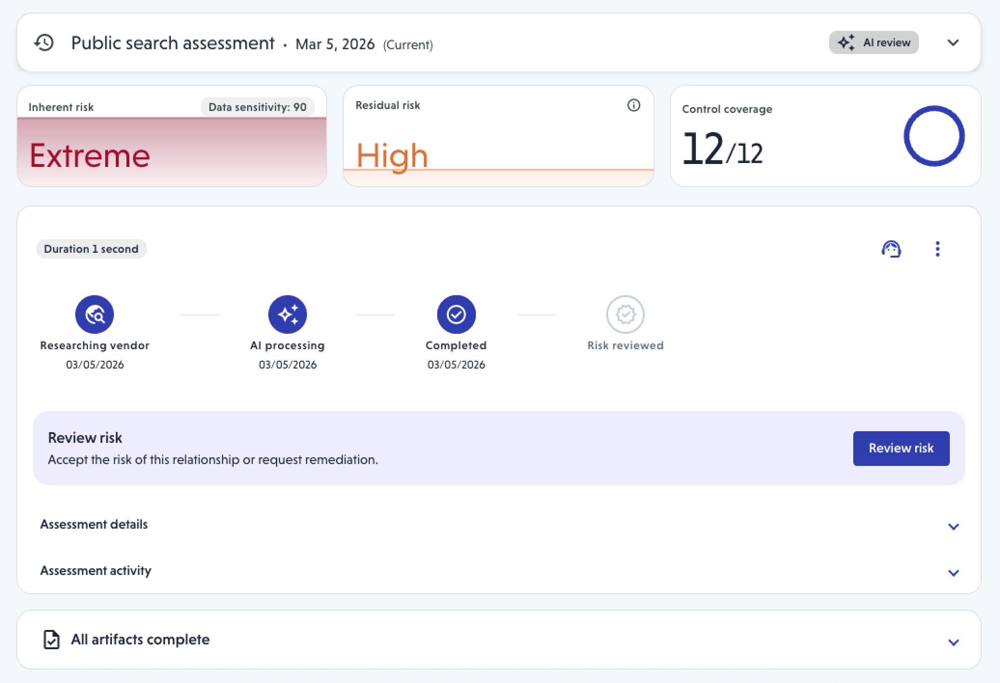Click the history clock icon
Screen dimensions: 1000x683
44,43
